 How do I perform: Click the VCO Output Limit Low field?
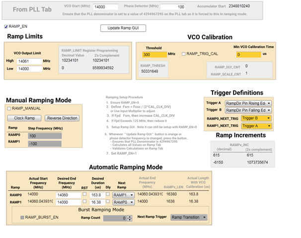coord(29,69)
